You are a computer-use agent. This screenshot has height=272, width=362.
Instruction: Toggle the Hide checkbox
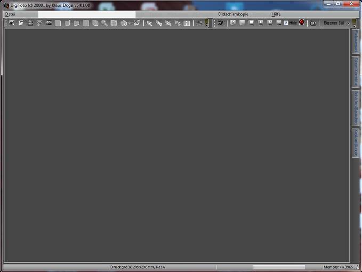(x=286, y=23)
